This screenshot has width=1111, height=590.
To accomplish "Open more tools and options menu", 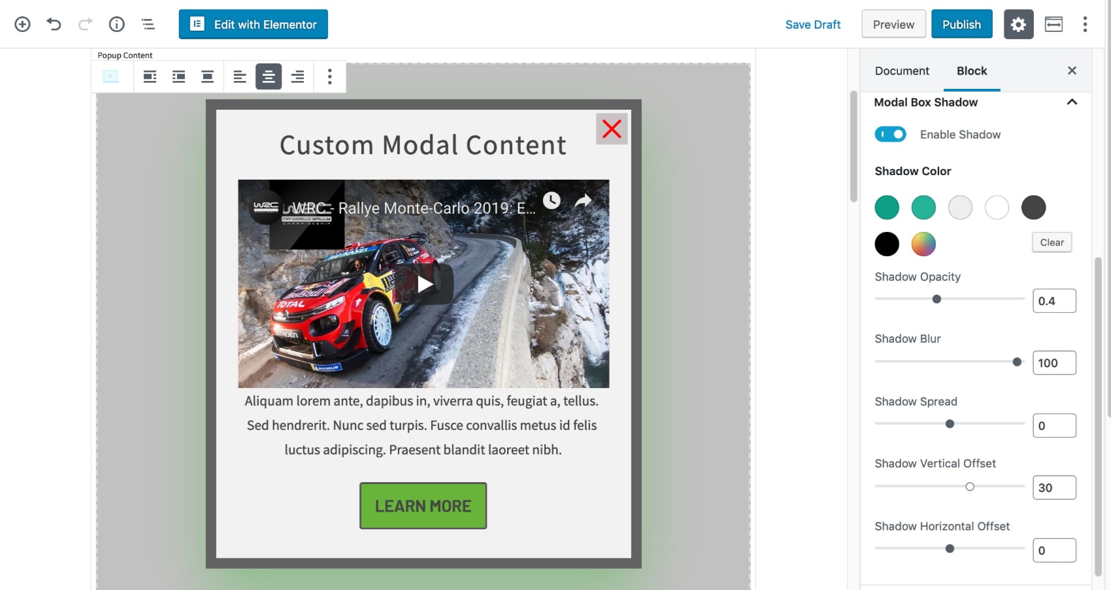I will (x=1085, y=24).
